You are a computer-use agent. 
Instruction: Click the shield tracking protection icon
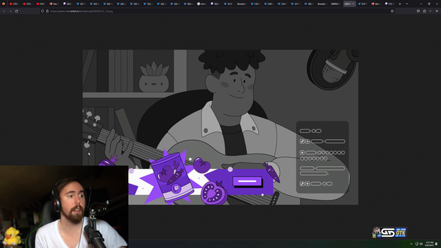43,11
